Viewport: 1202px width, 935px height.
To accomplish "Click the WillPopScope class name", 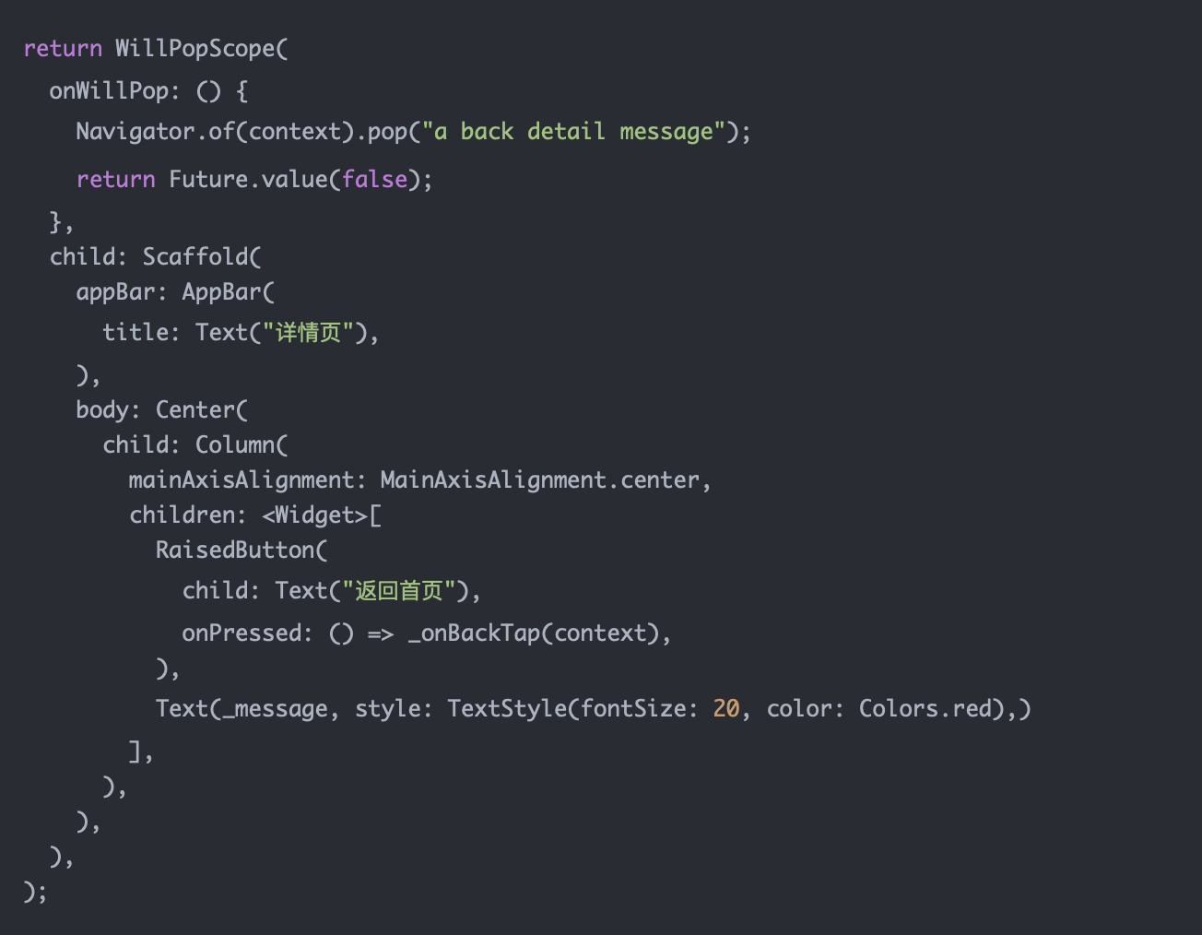I will point(194,49).
